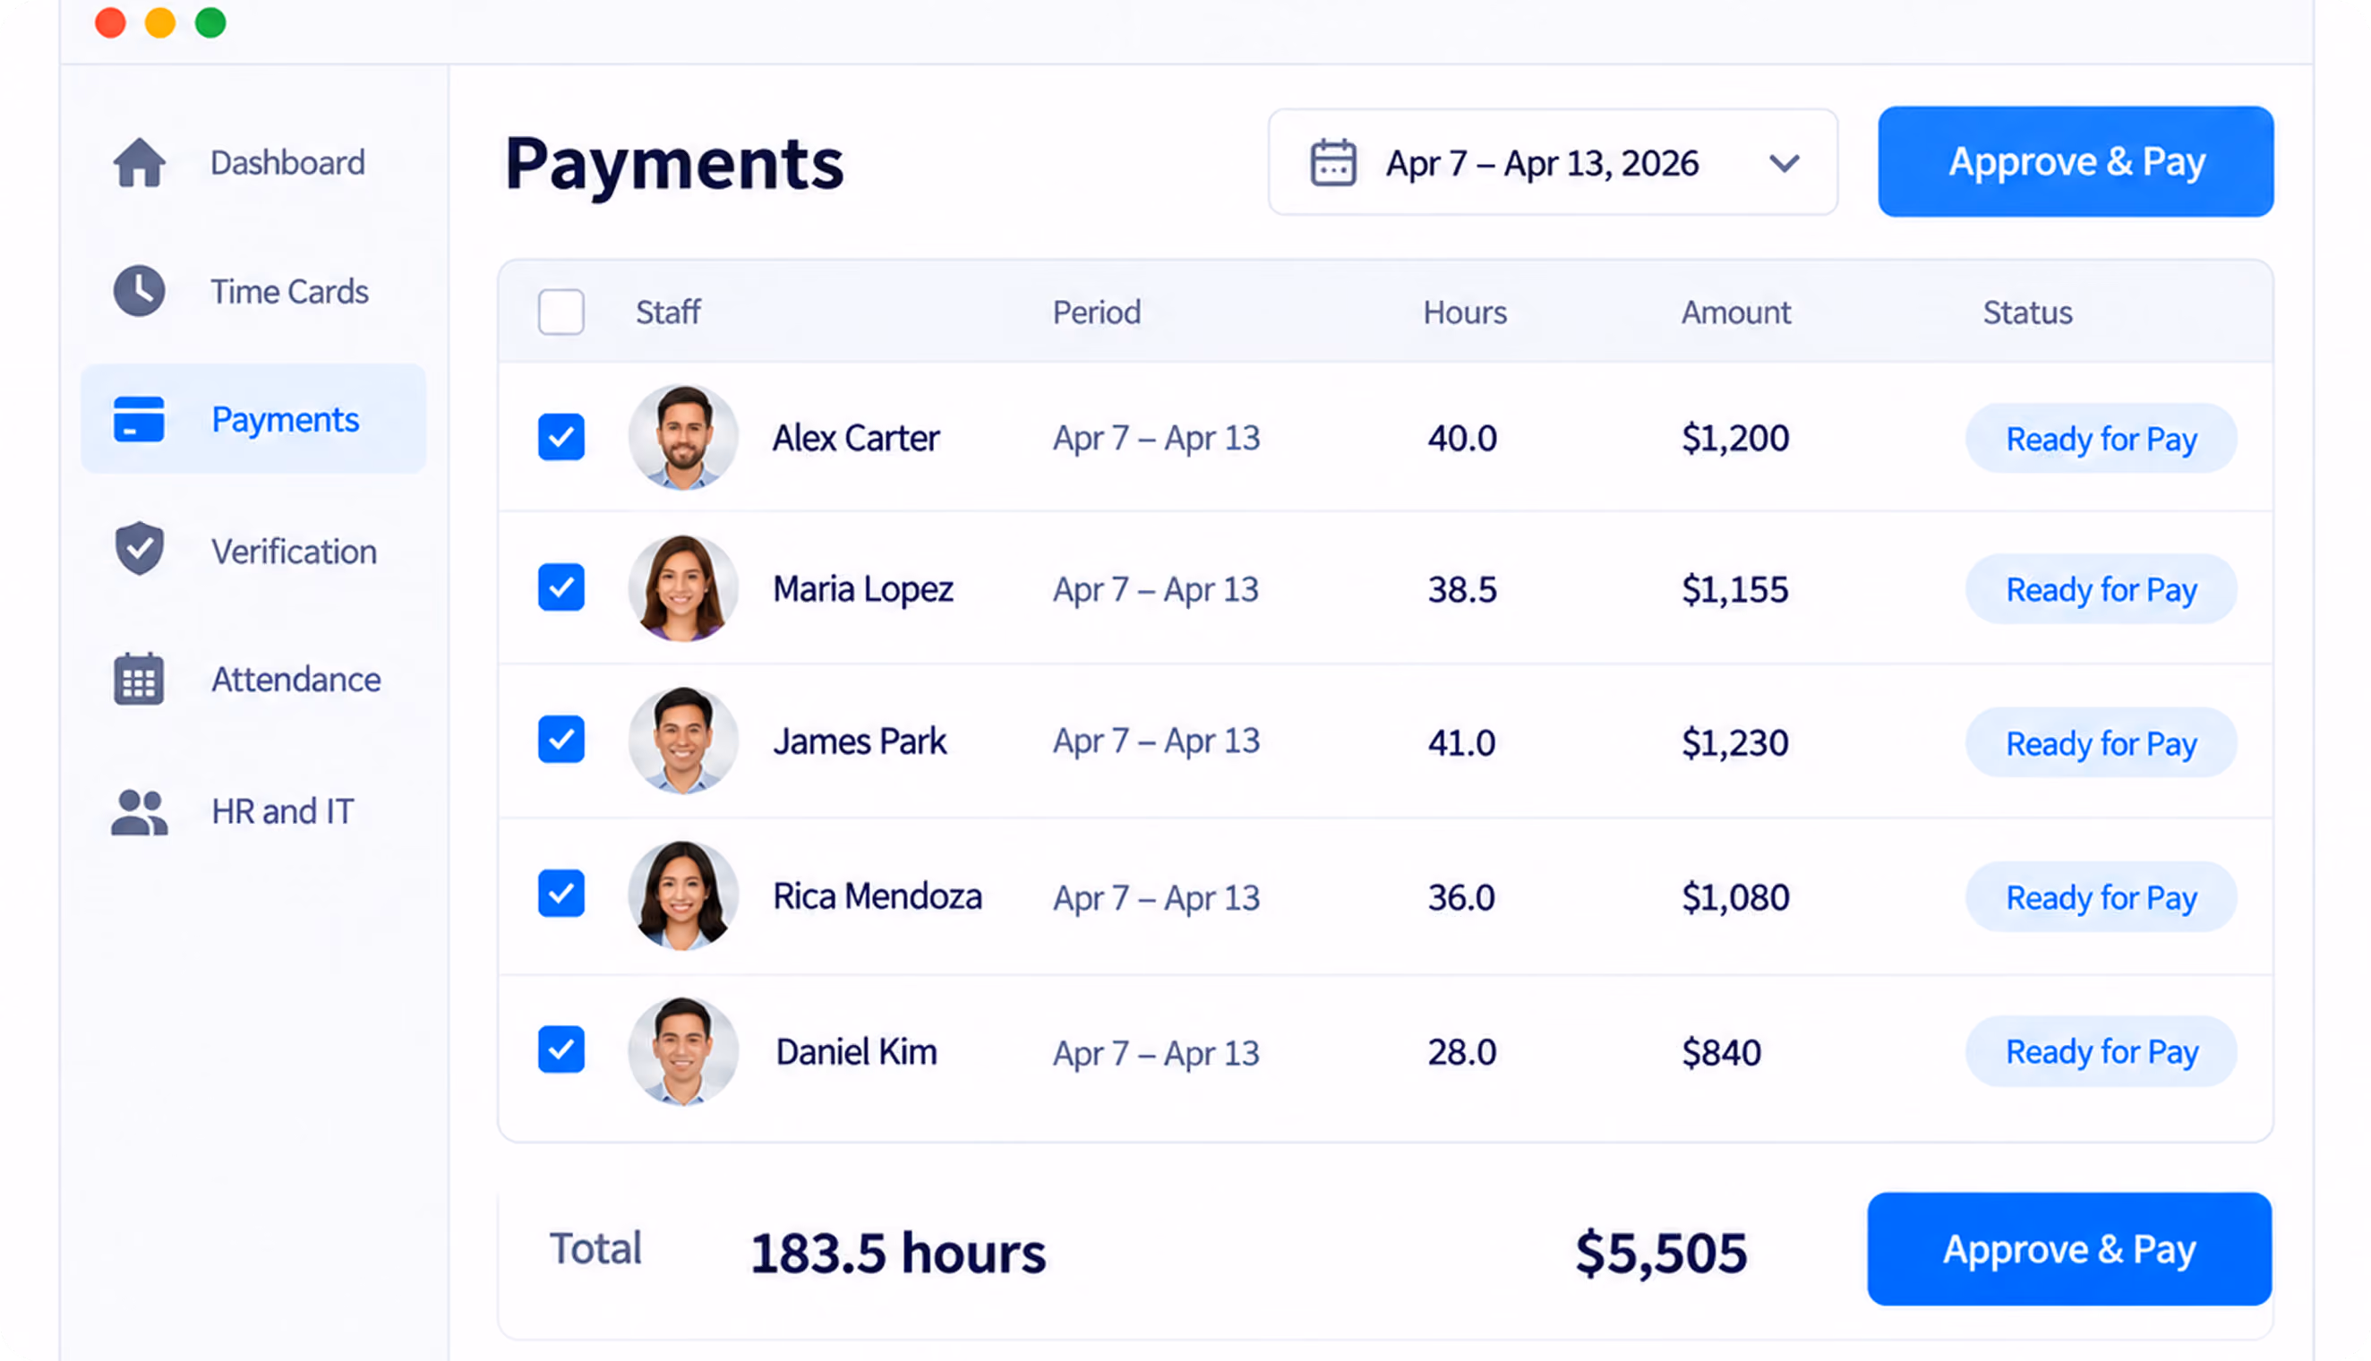Open the Dashboard menu item
The image size is (2371, 1361).
tap(253, 163)
